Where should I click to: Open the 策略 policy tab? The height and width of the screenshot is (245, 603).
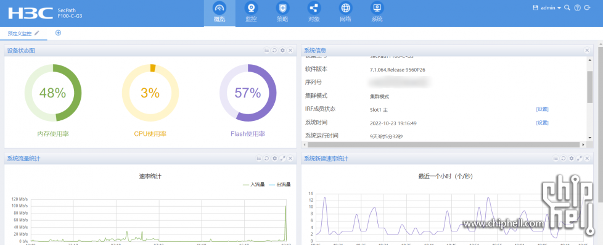tap(282, 13)
